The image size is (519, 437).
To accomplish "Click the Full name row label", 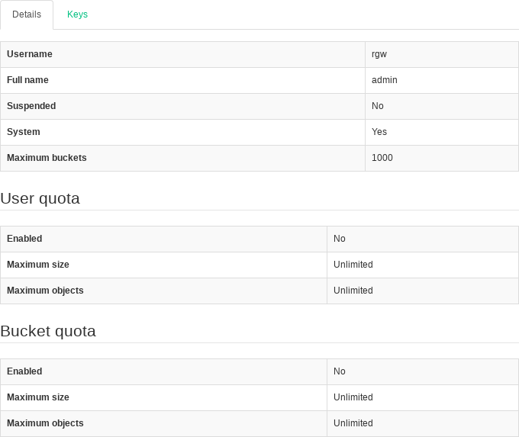I will [x=28, y=80].
